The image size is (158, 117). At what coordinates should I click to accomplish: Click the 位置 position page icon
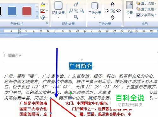(x=130, y=5)
